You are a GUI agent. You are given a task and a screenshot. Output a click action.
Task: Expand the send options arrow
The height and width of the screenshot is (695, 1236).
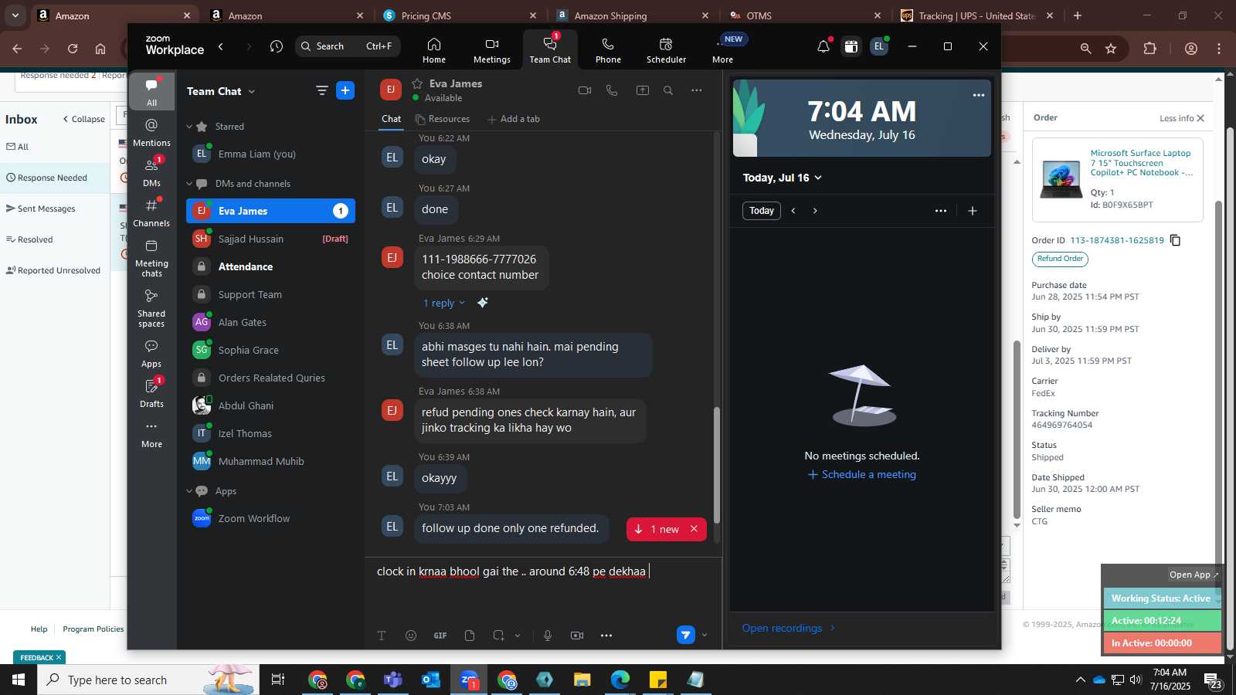704,636
